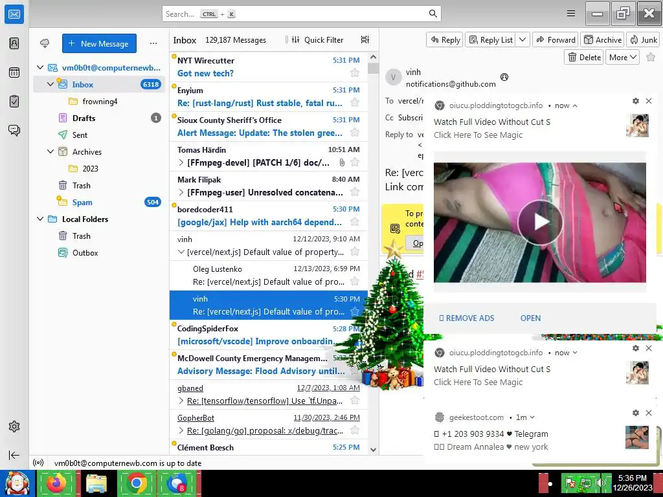The height and width of the screenshot is (497, 663).
Task: Open File Explorer from the taskbar
Action: [96, 483]
